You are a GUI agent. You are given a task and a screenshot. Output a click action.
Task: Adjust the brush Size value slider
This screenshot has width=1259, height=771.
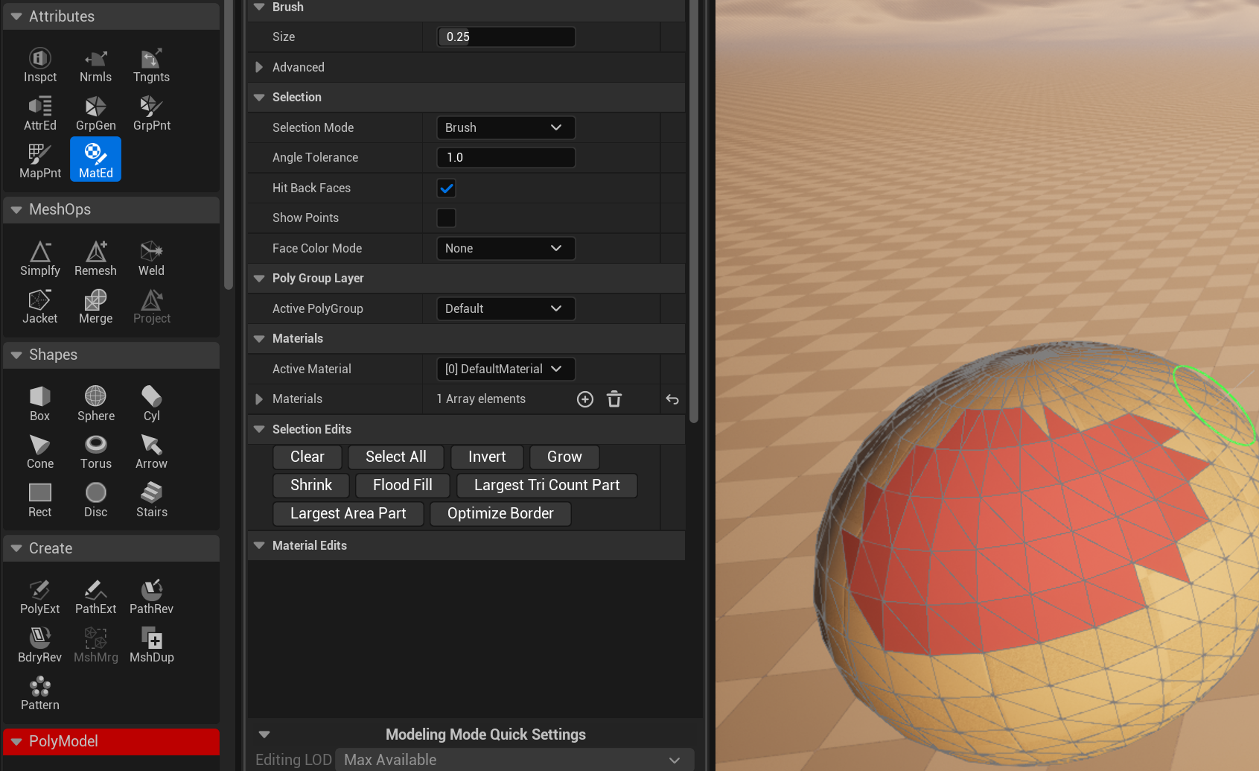tap(506, 37)
